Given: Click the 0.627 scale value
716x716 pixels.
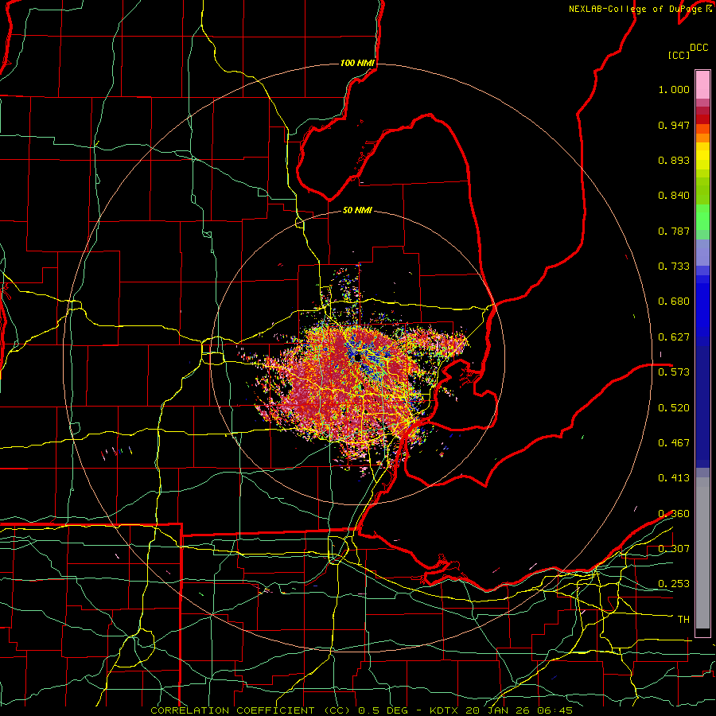Looking at the screenshot, I should tap(674, 337).
